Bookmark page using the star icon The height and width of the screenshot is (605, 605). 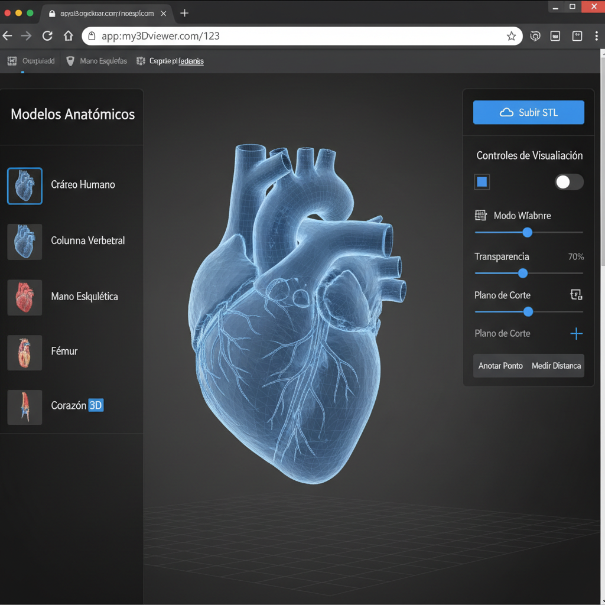pyautogui.click(x=511, y=36)
